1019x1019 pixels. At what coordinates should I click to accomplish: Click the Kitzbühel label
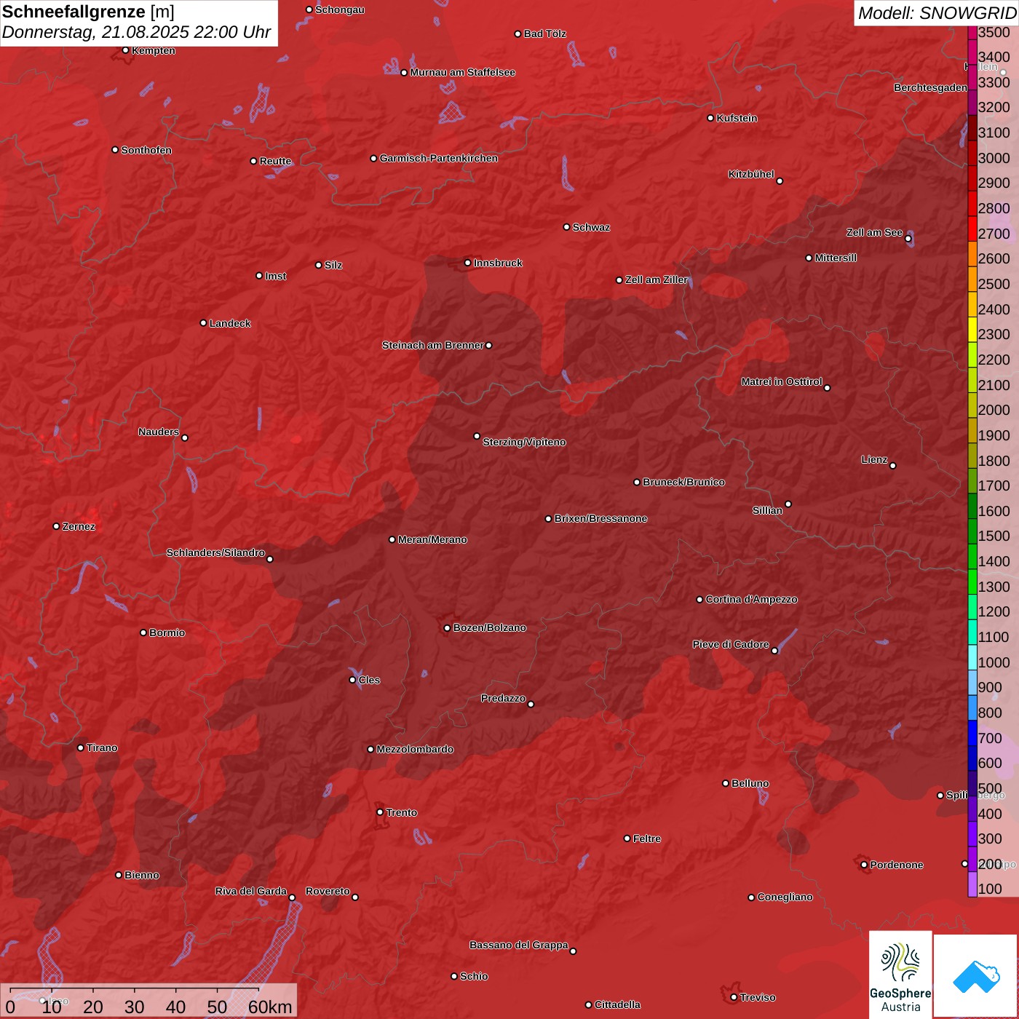point(751,174)
